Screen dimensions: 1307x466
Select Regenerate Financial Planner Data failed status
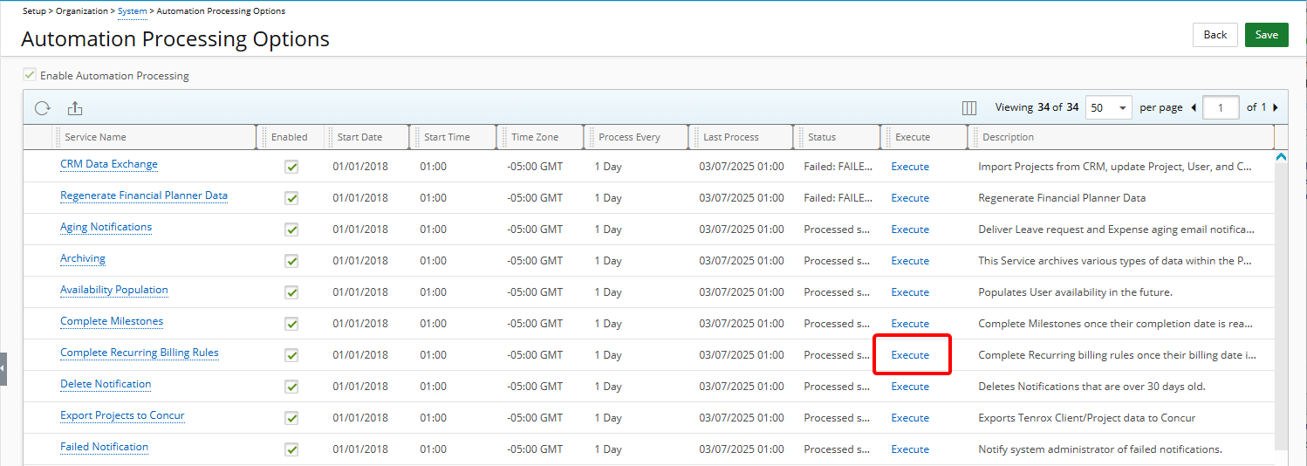(838, 198)
